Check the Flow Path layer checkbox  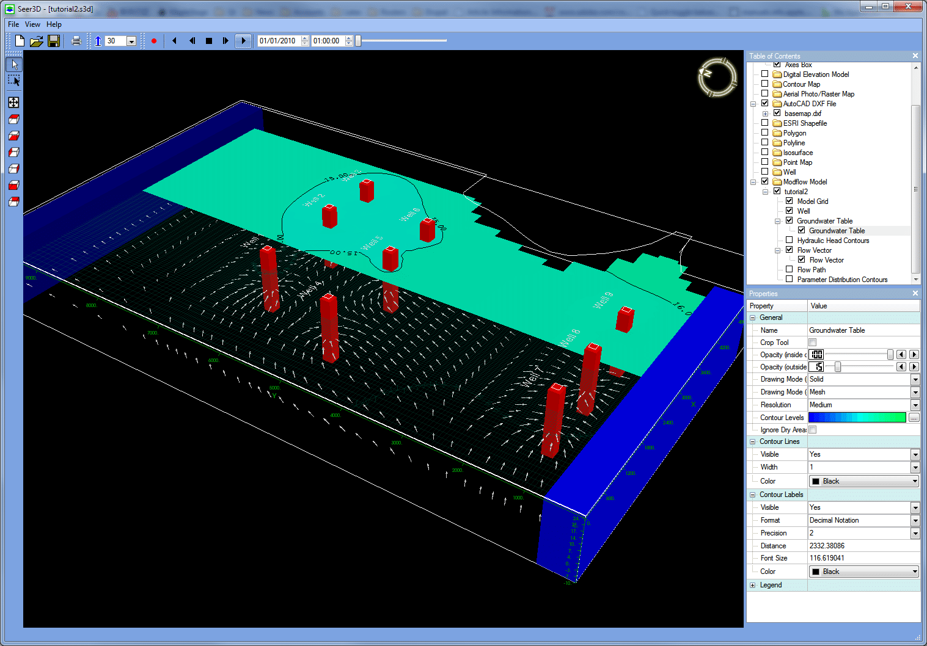coord(789,270)
